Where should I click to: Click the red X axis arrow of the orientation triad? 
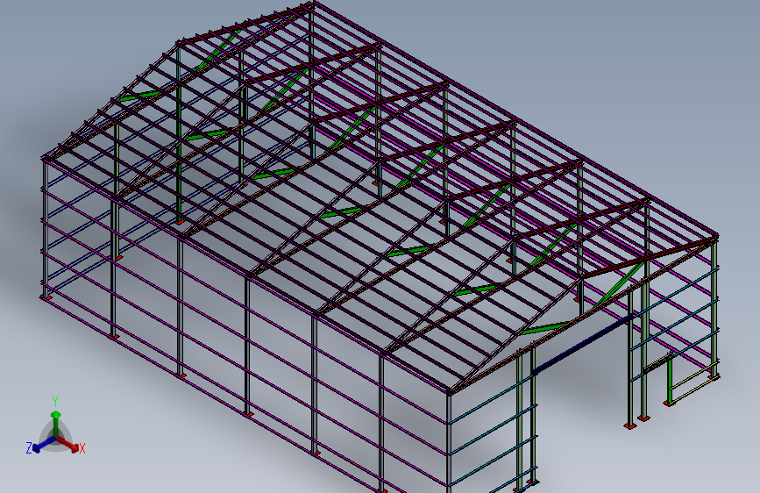68,444
